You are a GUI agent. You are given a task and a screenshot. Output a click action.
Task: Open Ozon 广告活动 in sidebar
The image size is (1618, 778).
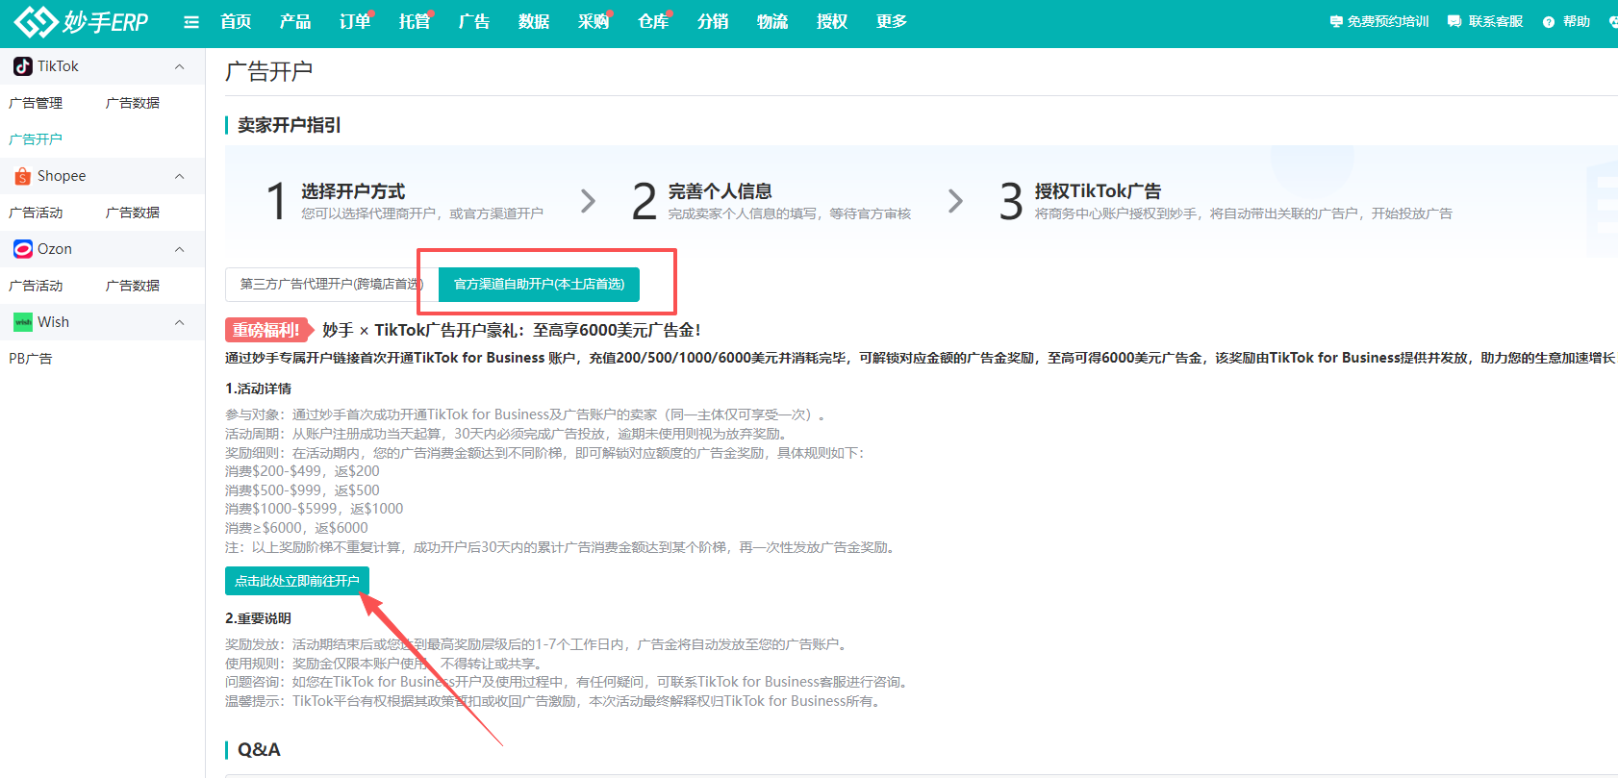pos(36,286)
